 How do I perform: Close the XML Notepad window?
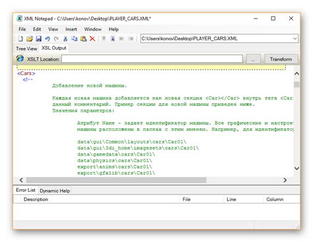click(291, 19)
